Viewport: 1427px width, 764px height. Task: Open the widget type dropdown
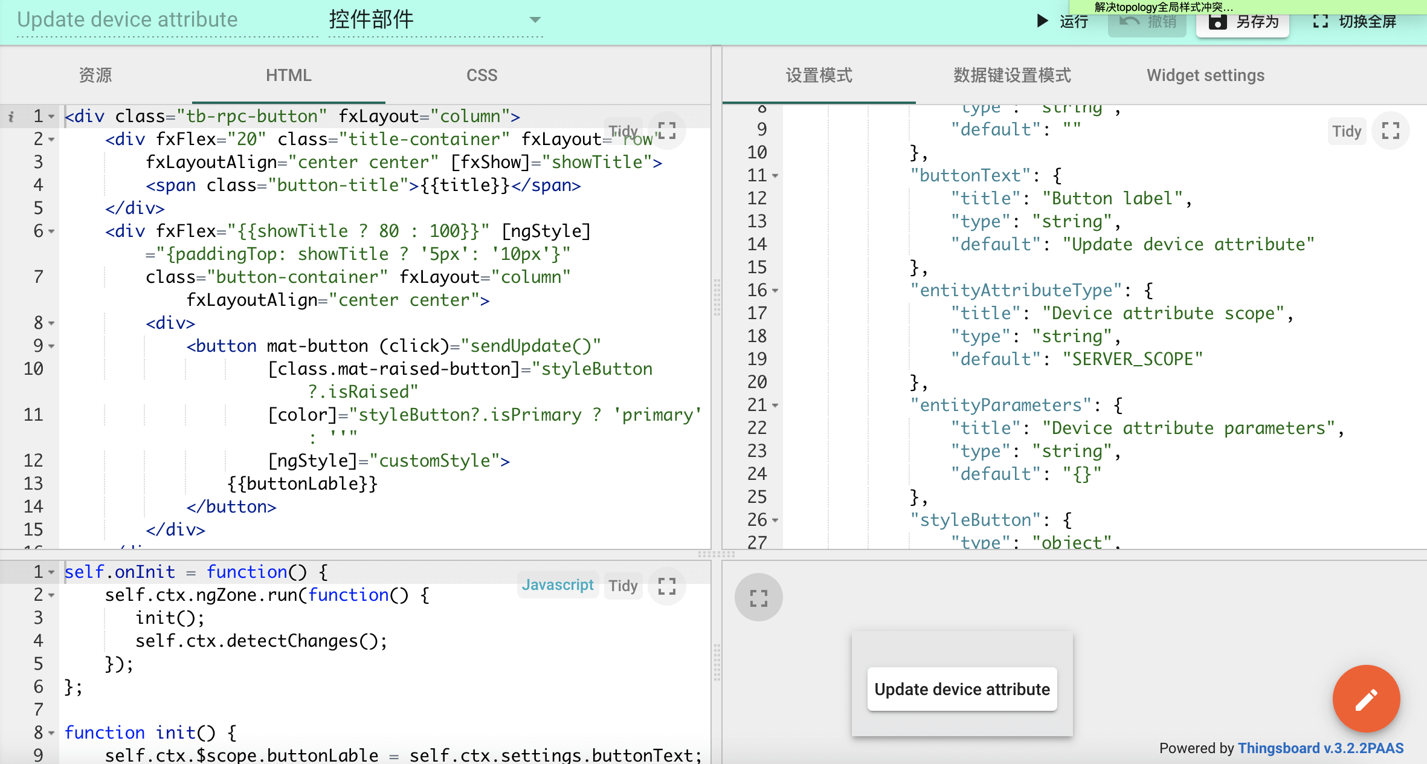click(534, 20)
